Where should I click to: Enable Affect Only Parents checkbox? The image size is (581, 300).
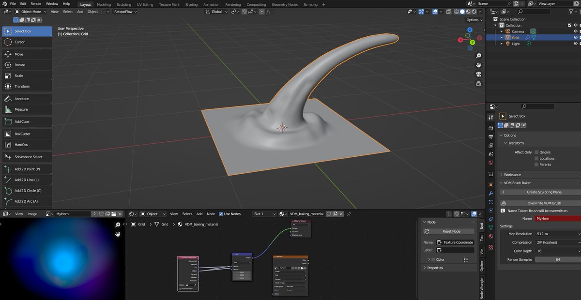coord(536,165)
